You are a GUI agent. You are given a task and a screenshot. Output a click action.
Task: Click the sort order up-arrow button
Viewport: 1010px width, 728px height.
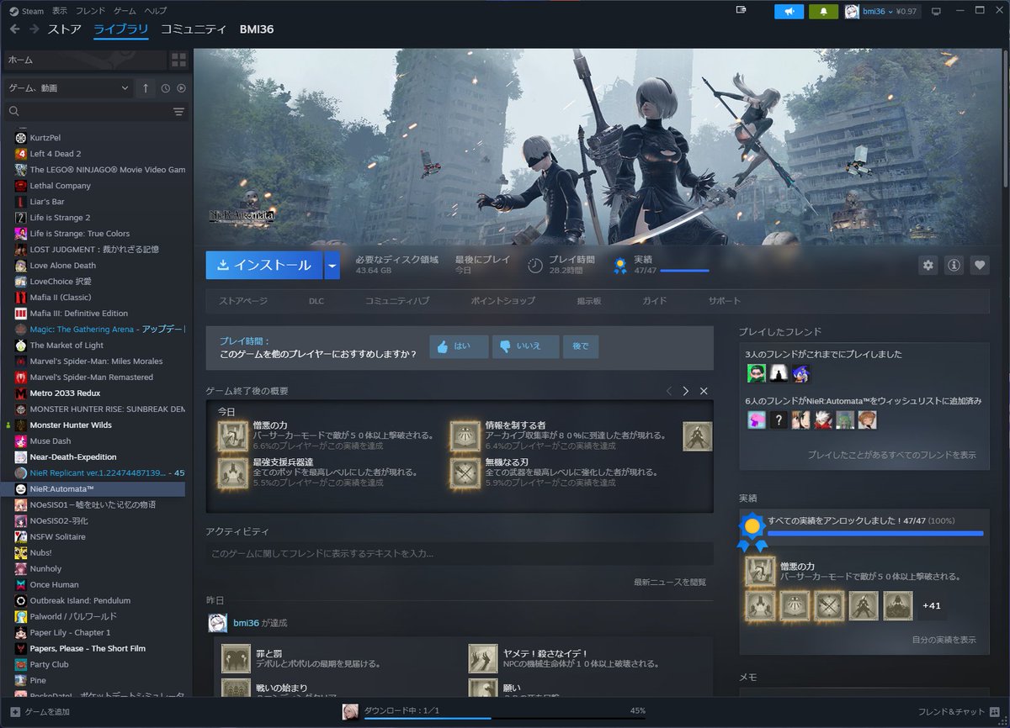point(145,88)
